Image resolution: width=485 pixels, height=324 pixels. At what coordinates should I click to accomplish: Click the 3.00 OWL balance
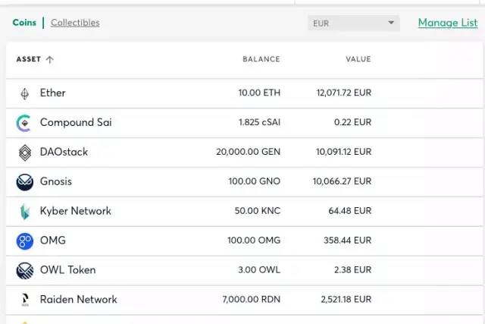point(259,270)
